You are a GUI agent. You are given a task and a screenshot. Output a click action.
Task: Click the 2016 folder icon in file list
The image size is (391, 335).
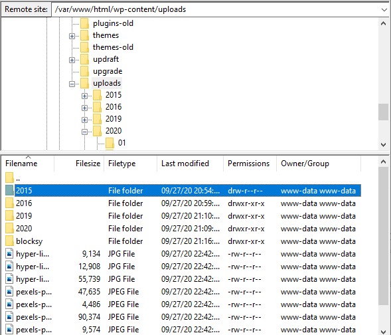coord(9,203)
